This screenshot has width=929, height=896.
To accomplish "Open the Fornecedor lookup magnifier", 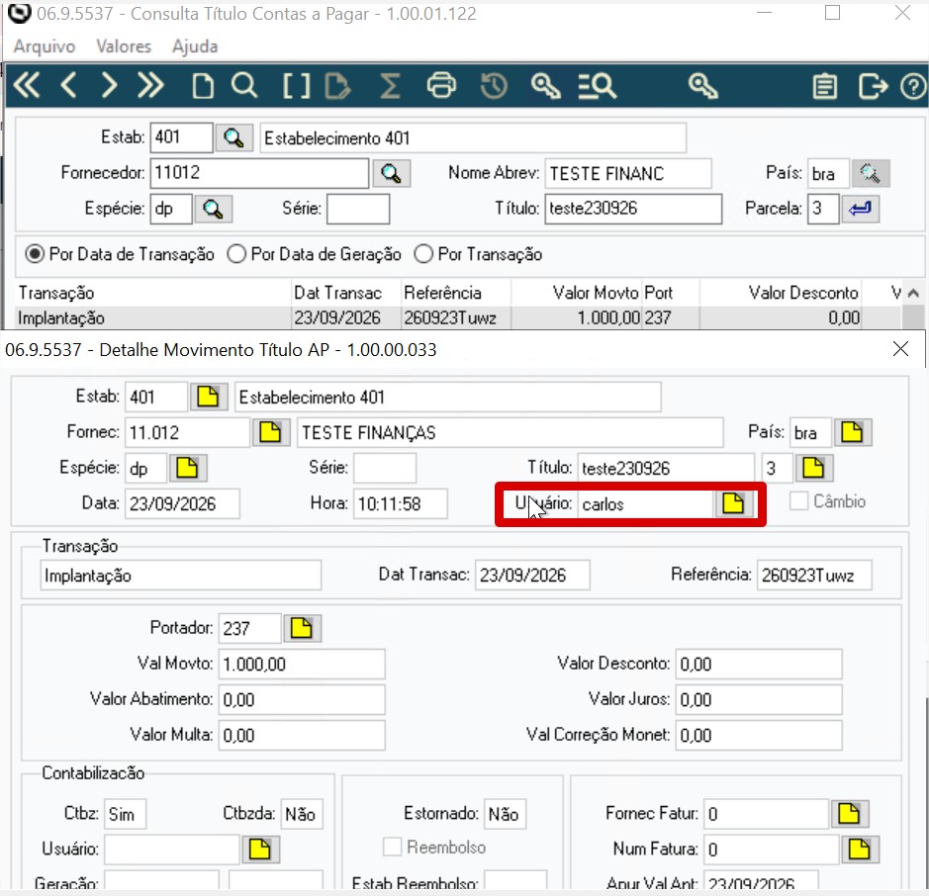I will (391, 173).
